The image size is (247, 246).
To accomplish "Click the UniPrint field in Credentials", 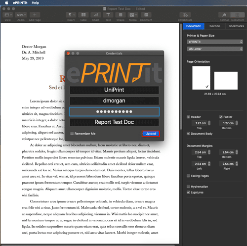I will (x=114, y=90).
